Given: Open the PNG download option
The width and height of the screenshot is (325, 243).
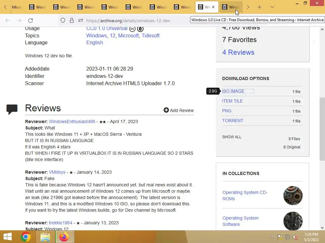Looking at the screenshot, I should point(227,111).
